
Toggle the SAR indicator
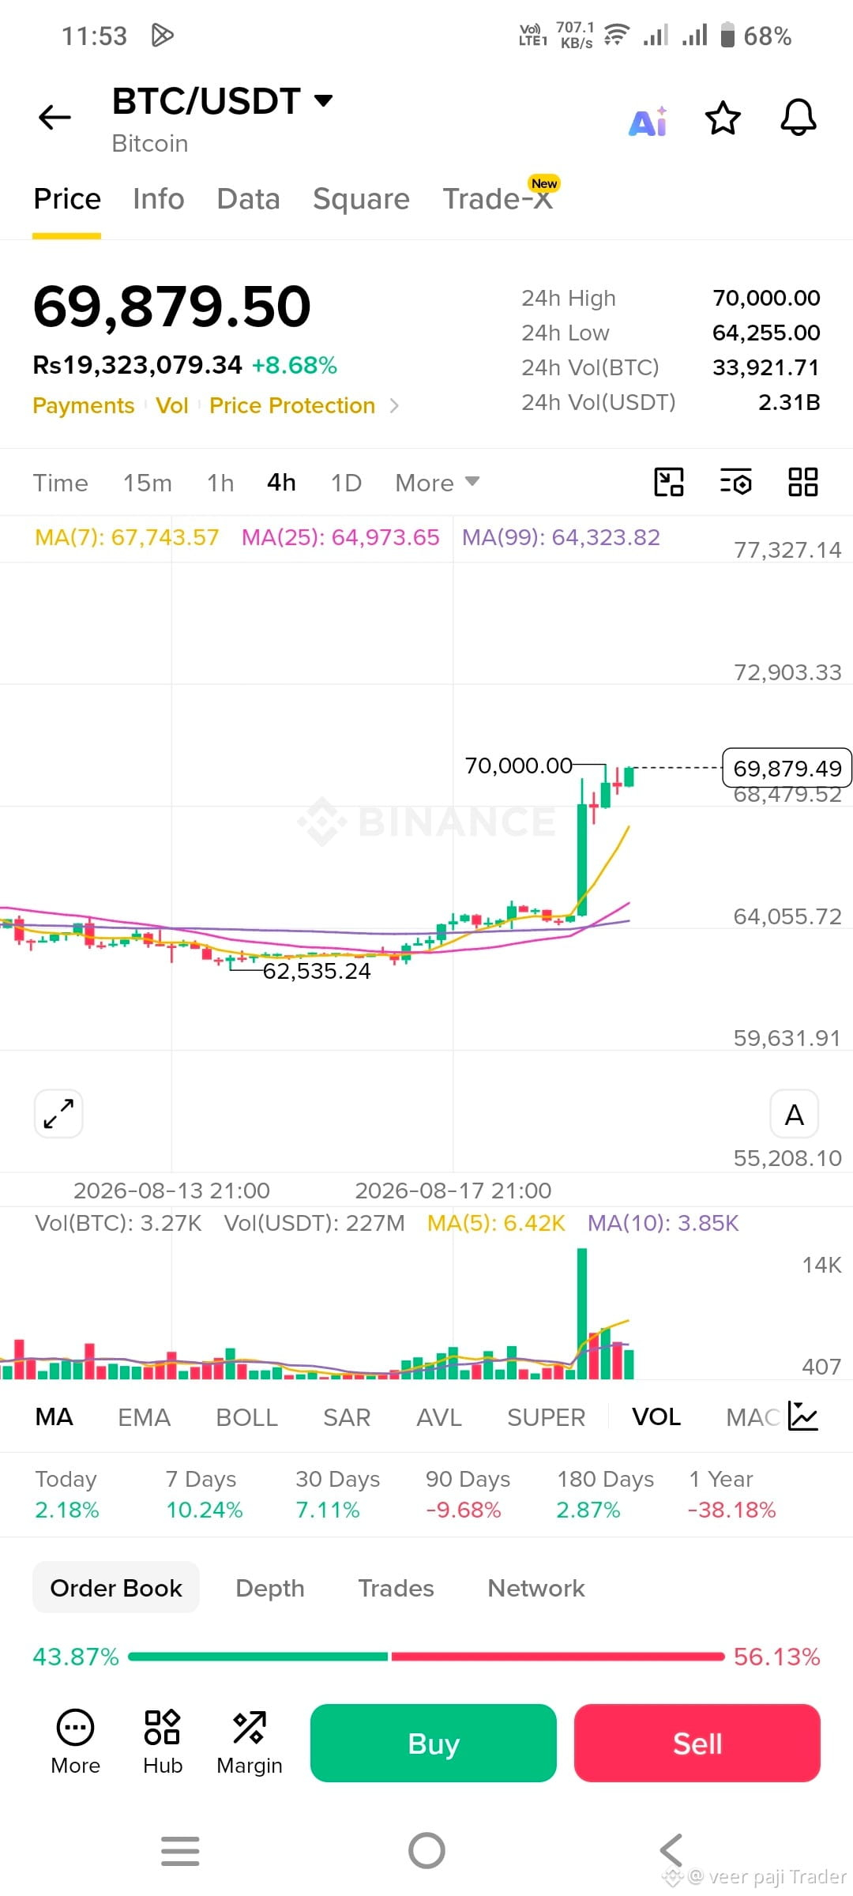(x=347, y=1417)
